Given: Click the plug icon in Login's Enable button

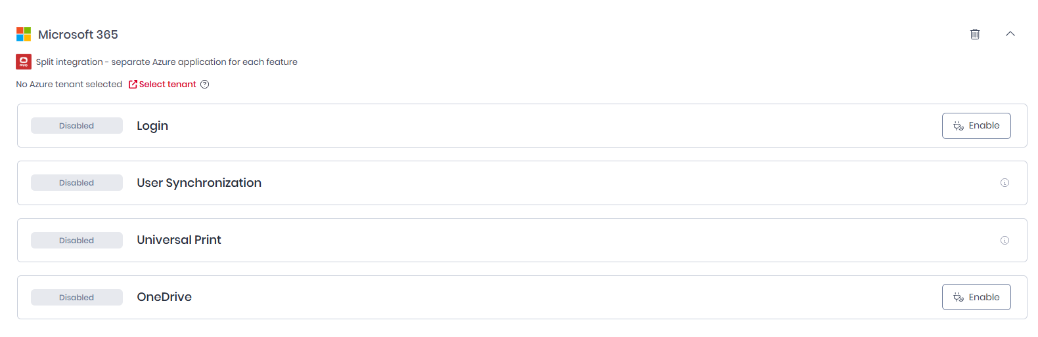Looking at the screenshot, I should pyautogui.click(x=959, y=126).
